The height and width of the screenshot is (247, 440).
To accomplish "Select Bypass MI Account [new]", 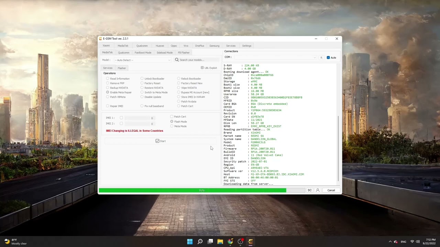I will click(179, 92).
